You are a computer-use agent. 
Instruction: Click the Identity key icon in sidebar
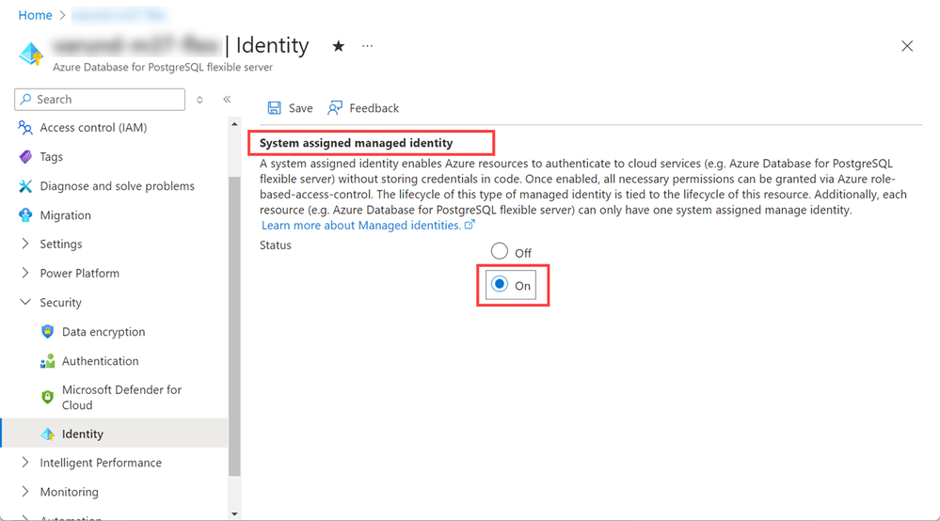(47, 434)
